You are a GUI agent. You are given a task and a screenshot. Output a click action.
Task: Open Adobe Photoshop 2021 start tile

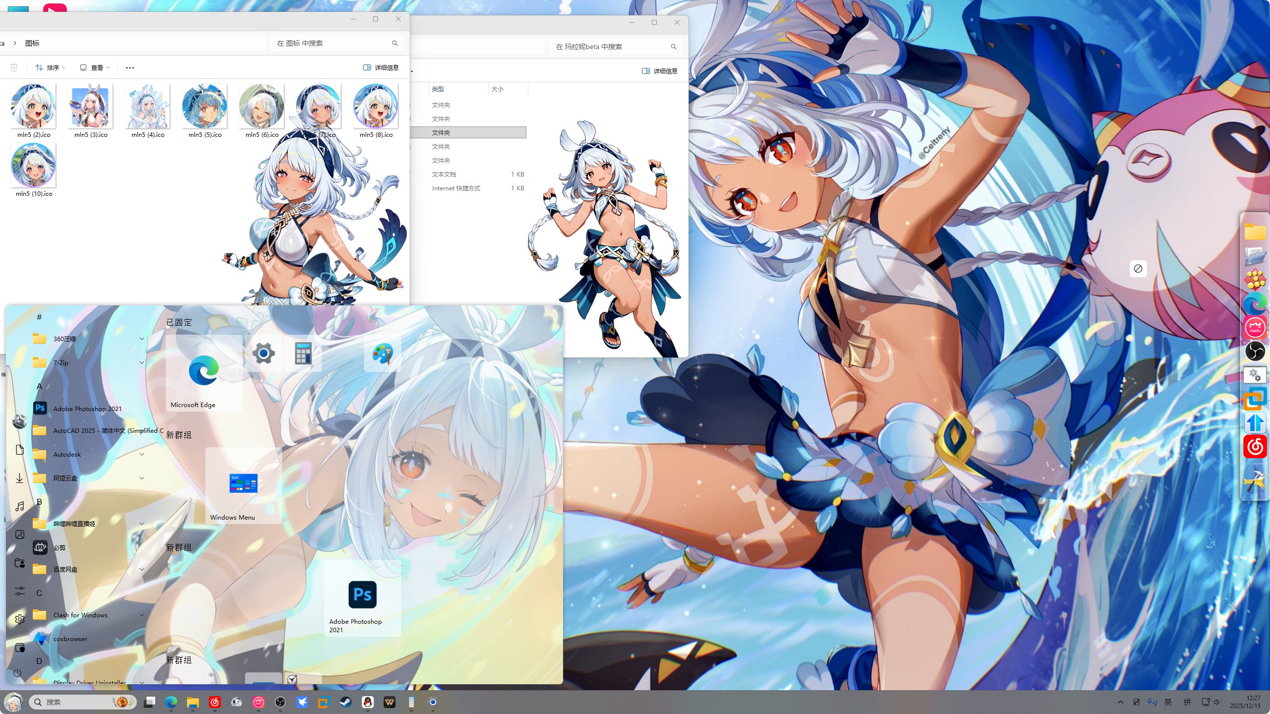pos(362,597)
